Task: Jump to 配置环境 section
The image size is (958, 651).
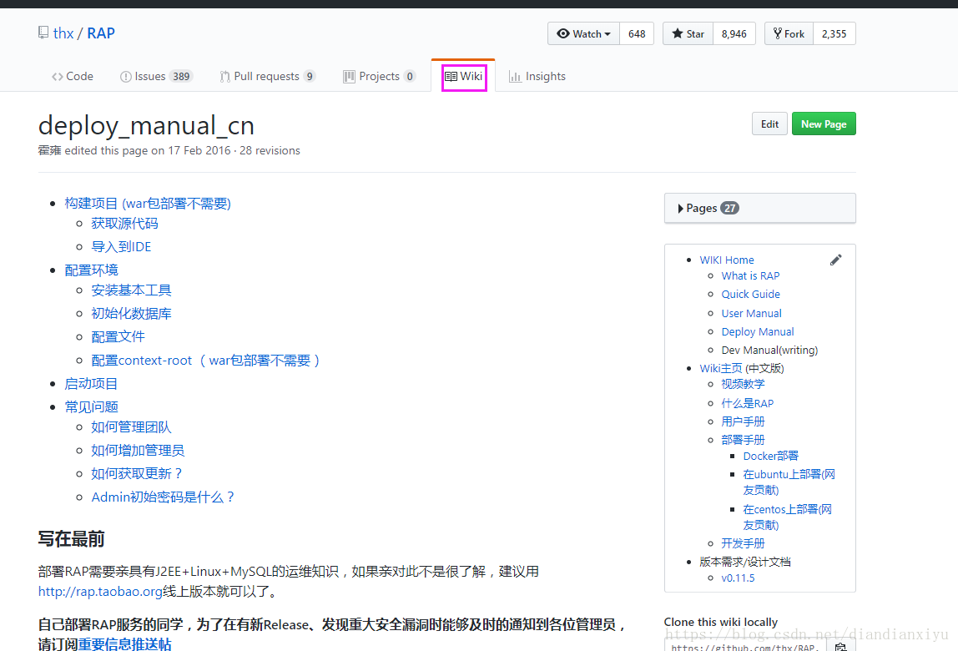Action: (92, 270)
